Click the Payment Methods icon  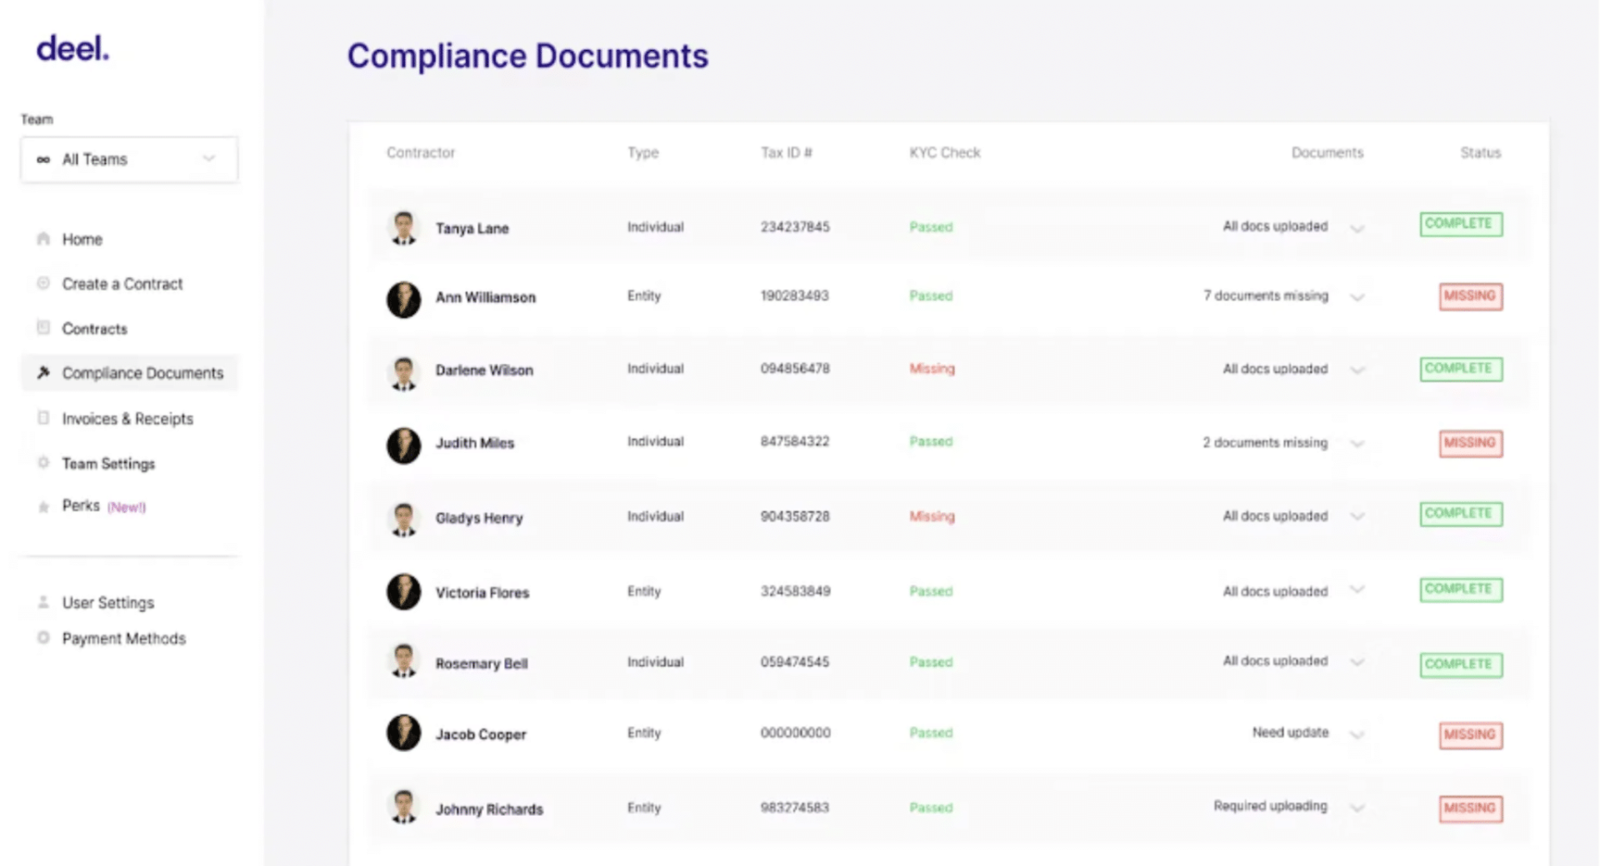43,639
